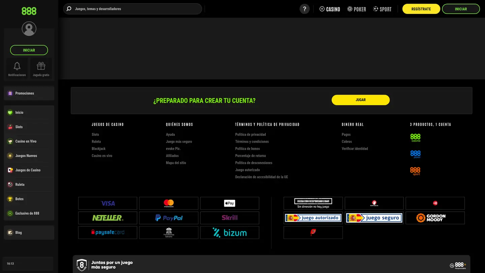
Task: Go to Inicio in the sidebar
Action: [x=29, y=113]
